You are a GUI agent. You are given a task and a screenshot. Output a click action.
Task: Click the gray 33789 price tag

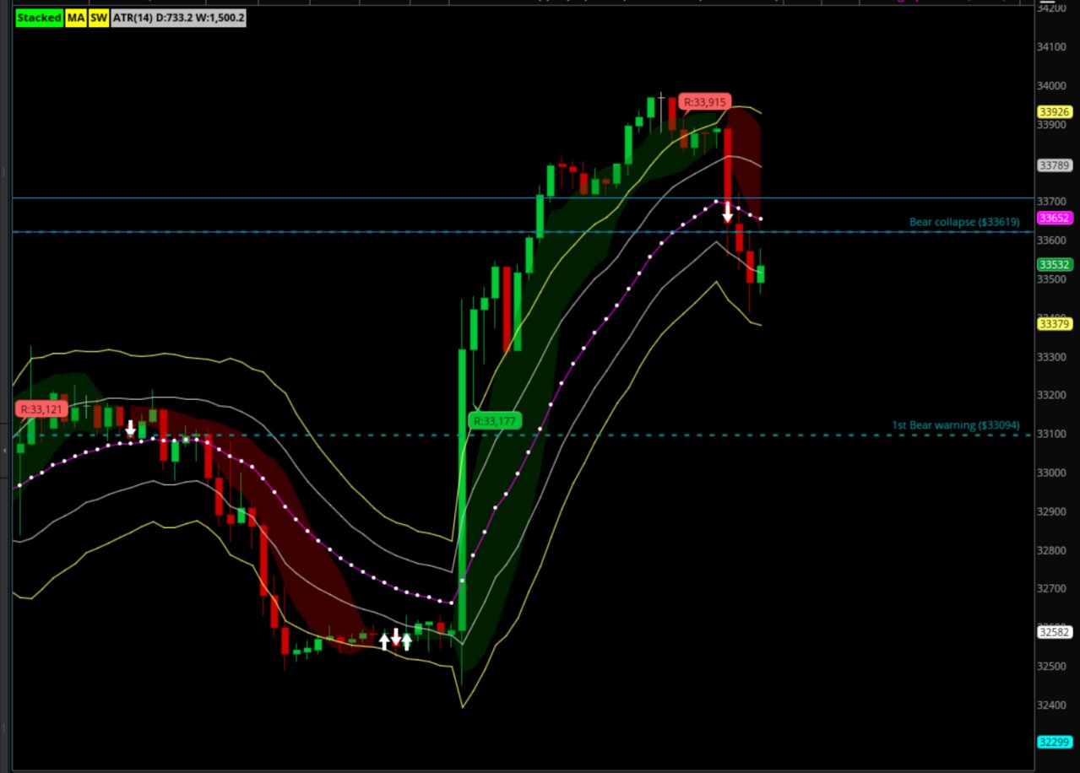click(1055, 165)
